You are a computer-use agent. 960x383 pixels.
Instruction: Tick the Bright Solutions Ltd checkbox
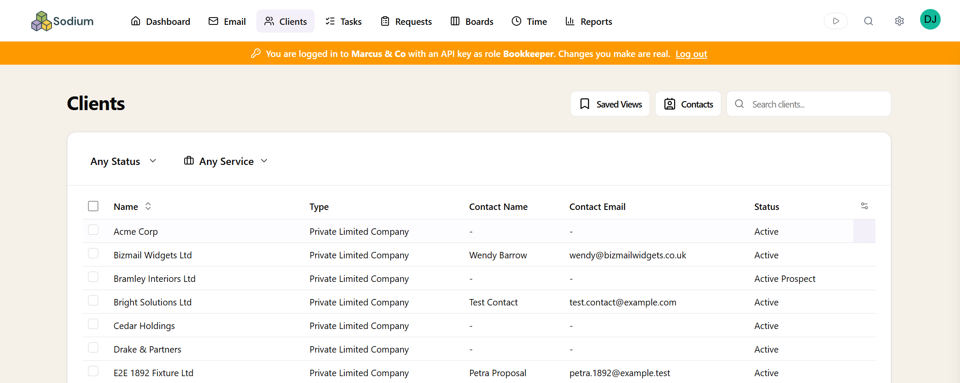tap(93, 300)
